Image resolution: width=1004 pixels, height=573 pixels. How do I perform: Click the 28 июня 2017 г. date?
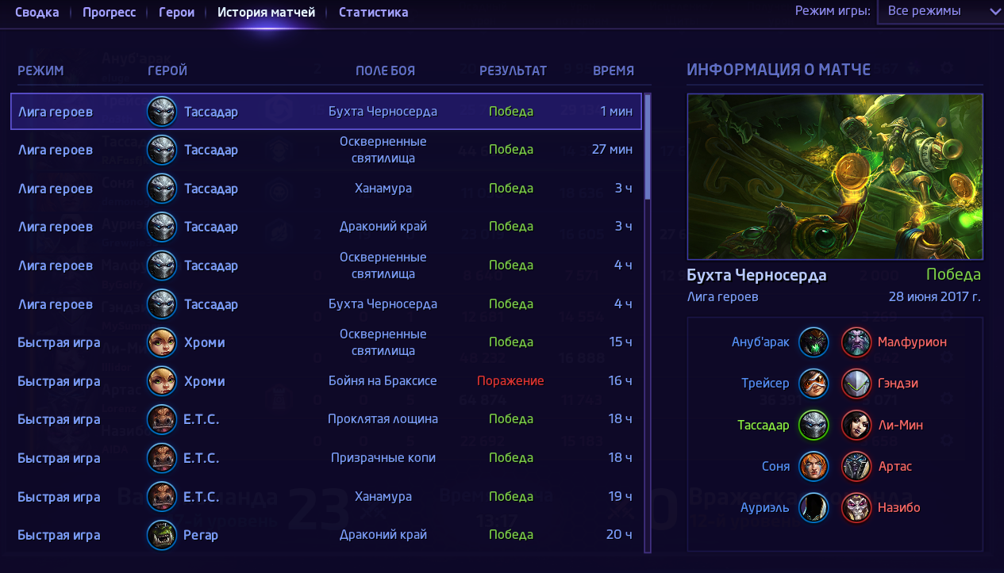(935, 297)
